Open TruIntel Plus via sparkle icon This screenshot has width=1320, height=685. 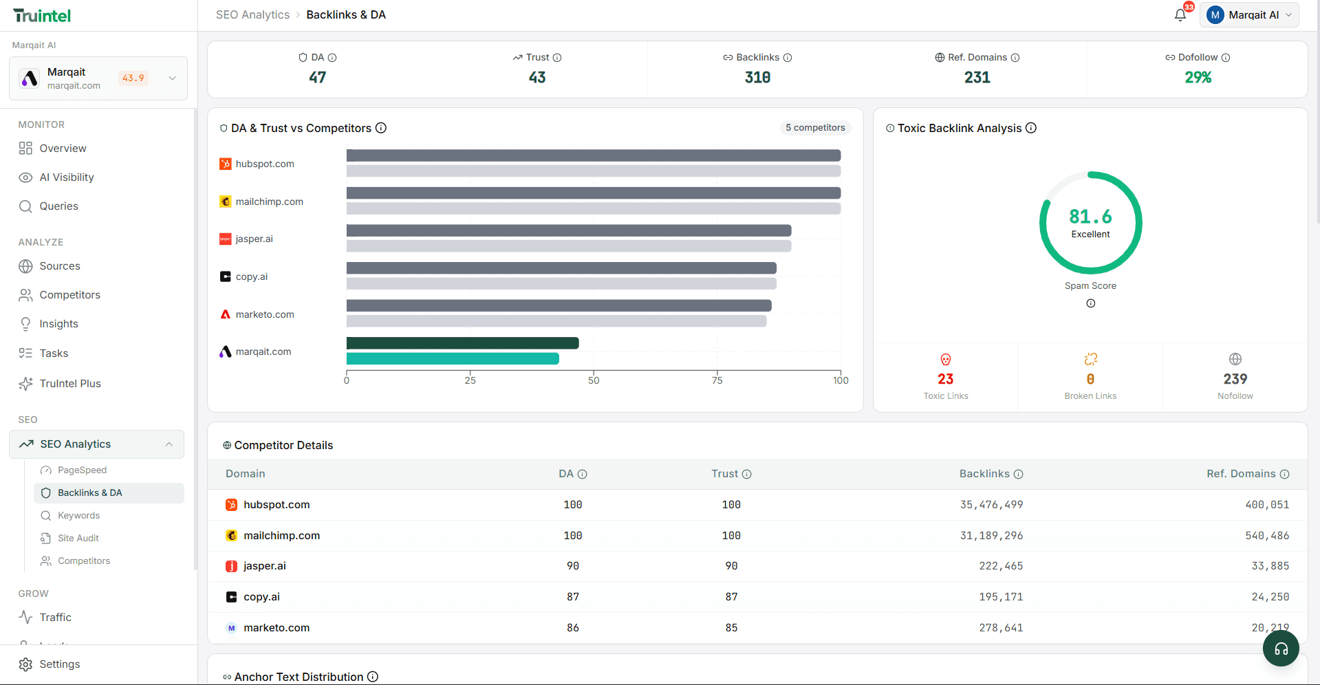[x=25, y=384]
